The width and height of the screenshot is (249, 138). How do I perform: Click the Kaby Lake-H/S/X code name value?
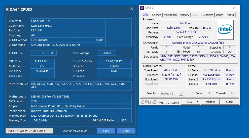(x=68, y=26)
